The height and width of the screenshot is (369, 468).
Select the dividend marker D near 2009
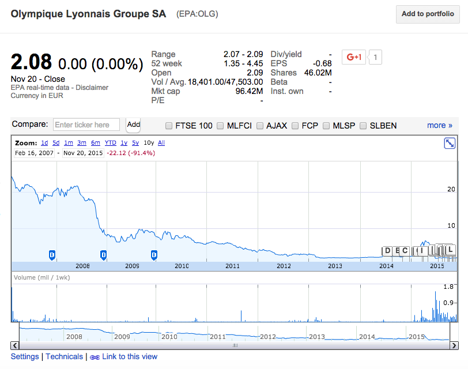tap(103, 255)
